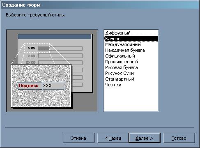
Task: Click the style preview thumbnail
Action: (52, 71)
